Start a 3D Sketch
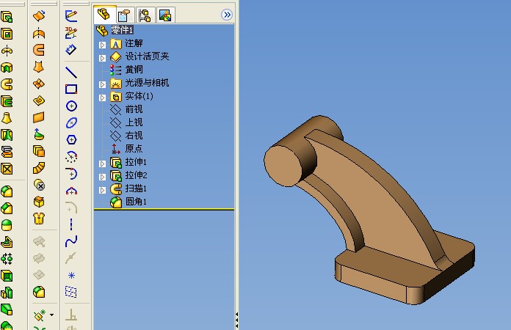Screen dimensions: 511x330 pos(71,33)
